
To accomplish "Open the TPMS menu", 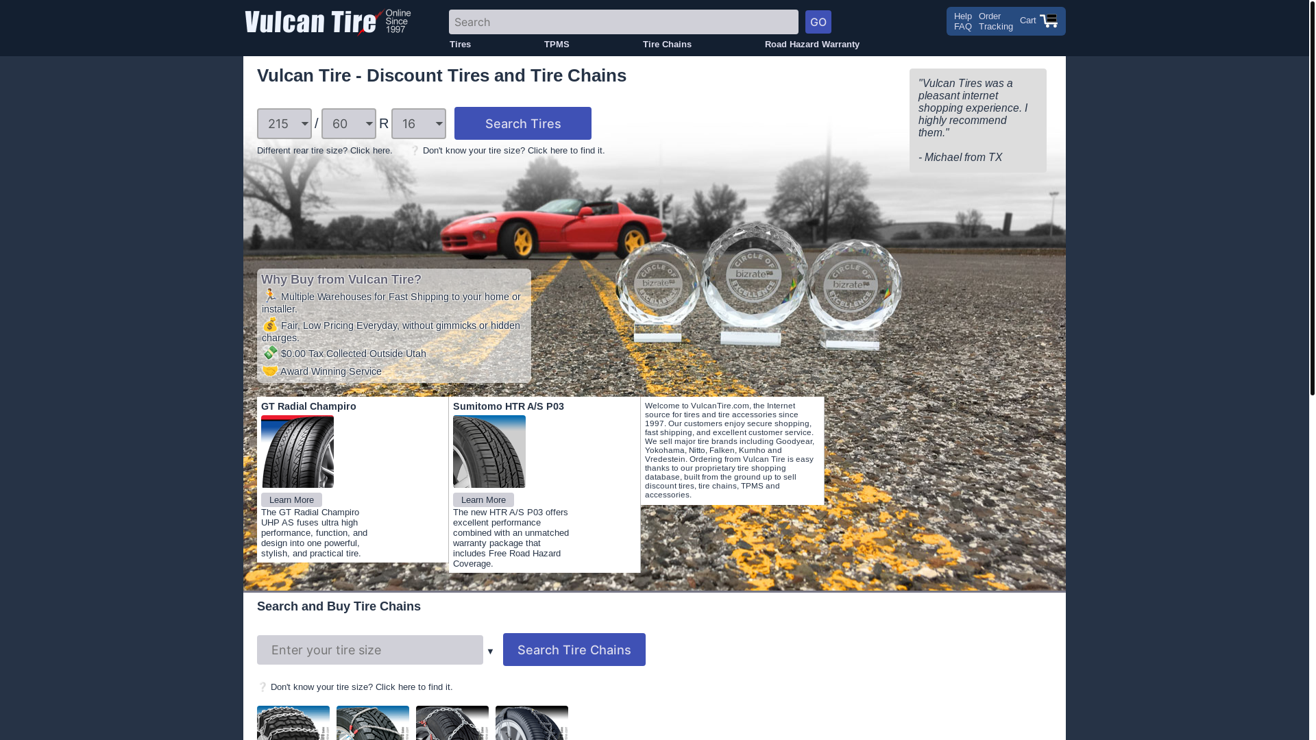I will pyautogui.click(x=557, y=45).
